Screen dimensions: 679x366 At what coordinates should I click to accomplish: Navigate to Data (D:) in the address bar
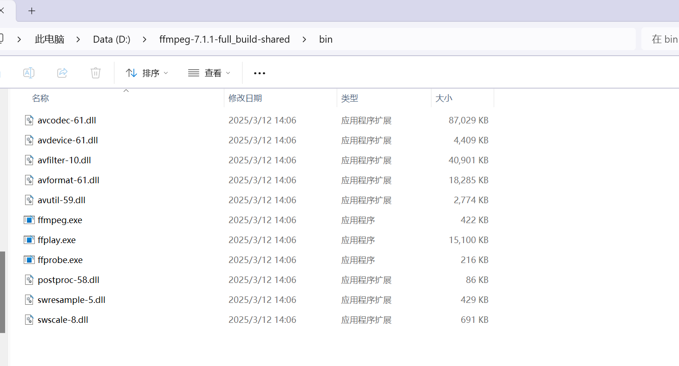111,39
